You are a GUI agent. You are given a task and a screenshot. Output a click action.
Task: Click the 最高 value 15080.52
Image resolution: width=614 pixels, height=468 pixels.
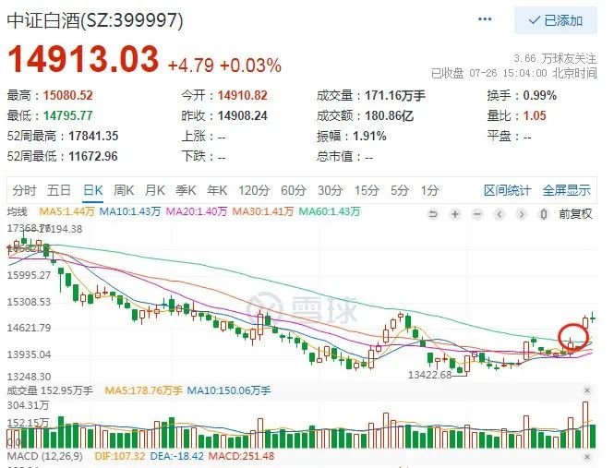67,95
